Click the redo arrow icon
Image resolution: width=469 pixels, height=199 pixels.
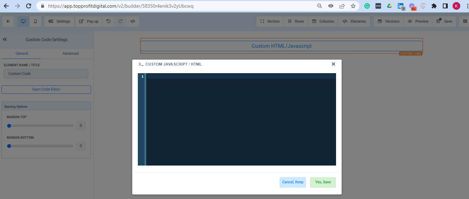(x=120, y=21)
